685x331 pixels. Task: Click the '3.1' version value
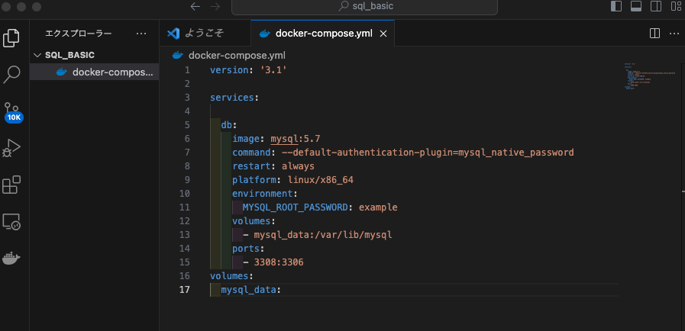(x=273, y=69)
